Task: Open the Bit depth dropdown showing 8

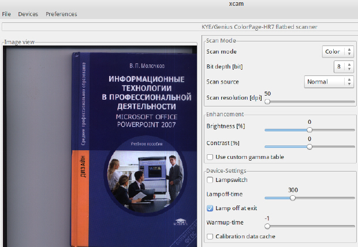Action: (x=344, y=67)
